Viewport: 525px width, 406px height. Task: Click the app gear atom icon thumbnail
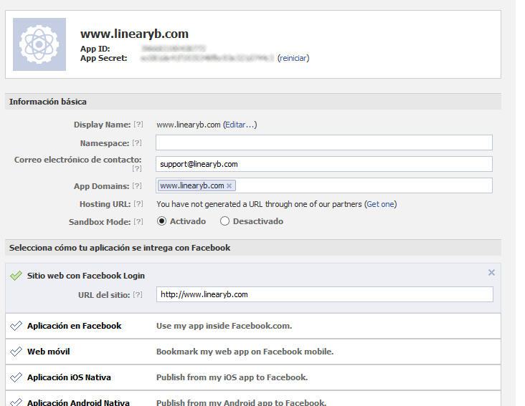click(x=39, y=44)
